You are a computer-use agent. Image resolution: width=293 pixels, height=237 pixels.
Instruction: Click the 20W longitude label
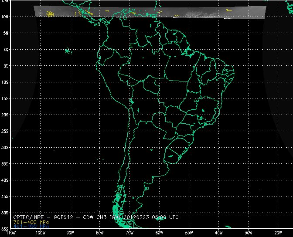[x=278, y=233]
